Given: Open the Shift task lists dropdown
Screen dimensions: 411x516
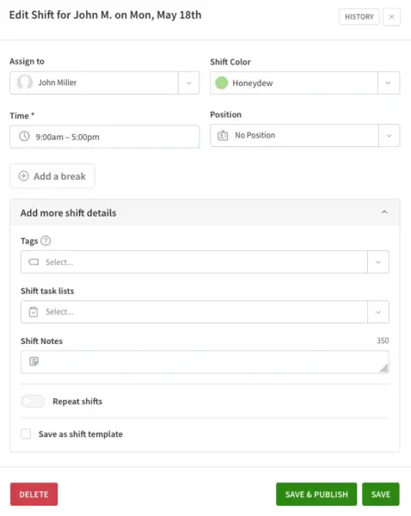Looking at the screenshot, I should coord(378,312).
